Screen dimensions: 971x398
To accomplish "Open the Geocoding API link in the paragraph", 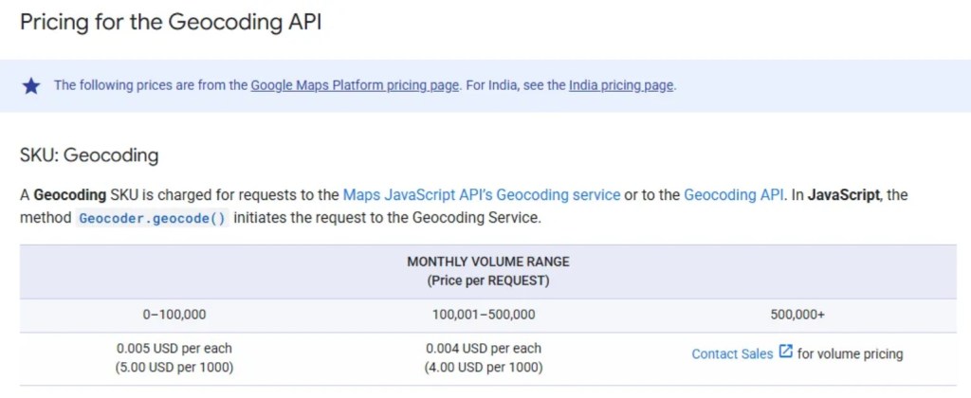I will click(733, 195).
